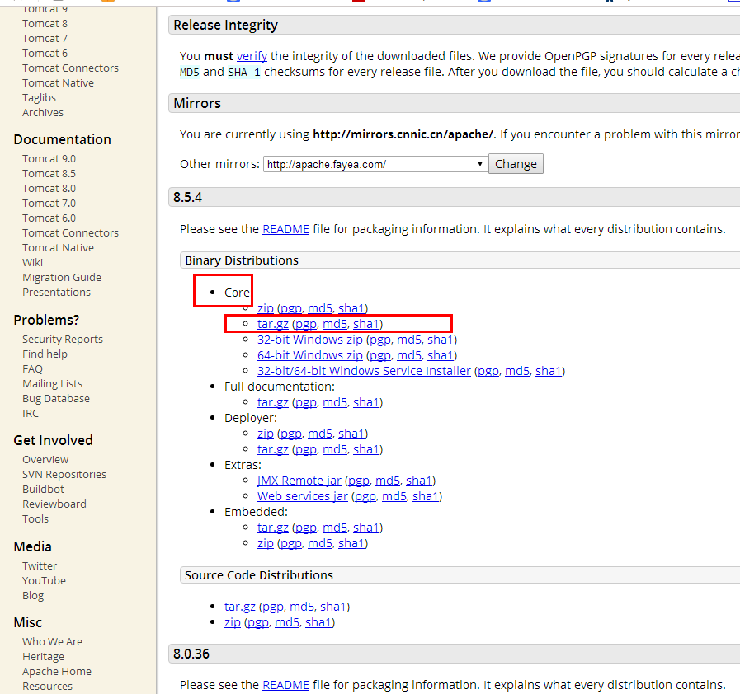This screenshot has height=694, width=740.
Task: Download source code tar.gz
Action: point(240,607)
